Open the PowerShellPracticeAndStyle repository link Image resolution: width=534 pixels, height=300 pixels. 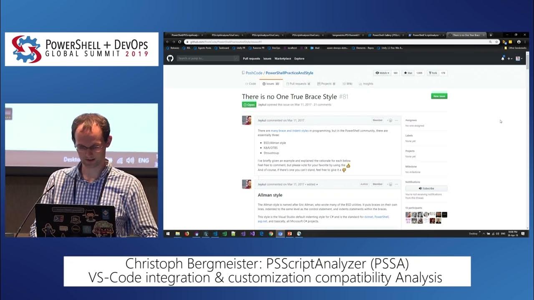(289, 73)
